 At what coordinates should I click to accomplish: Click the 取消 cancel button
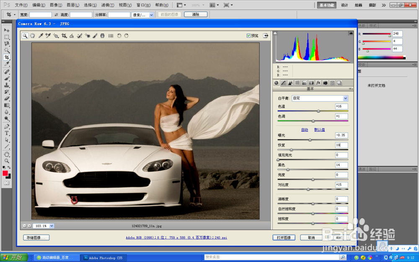coord(311,237)
